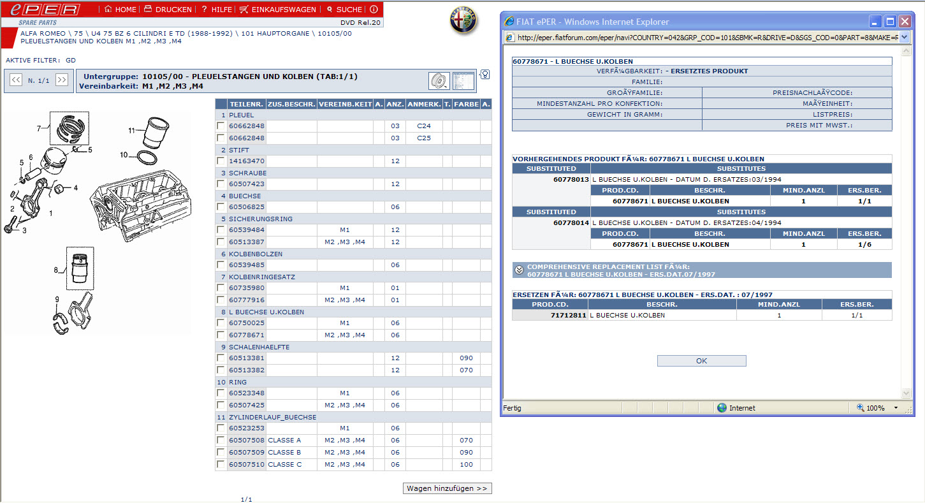Click the popup scrollbar down arrow
The height and width of the screenshot is (503, 925).
[907, 393]
